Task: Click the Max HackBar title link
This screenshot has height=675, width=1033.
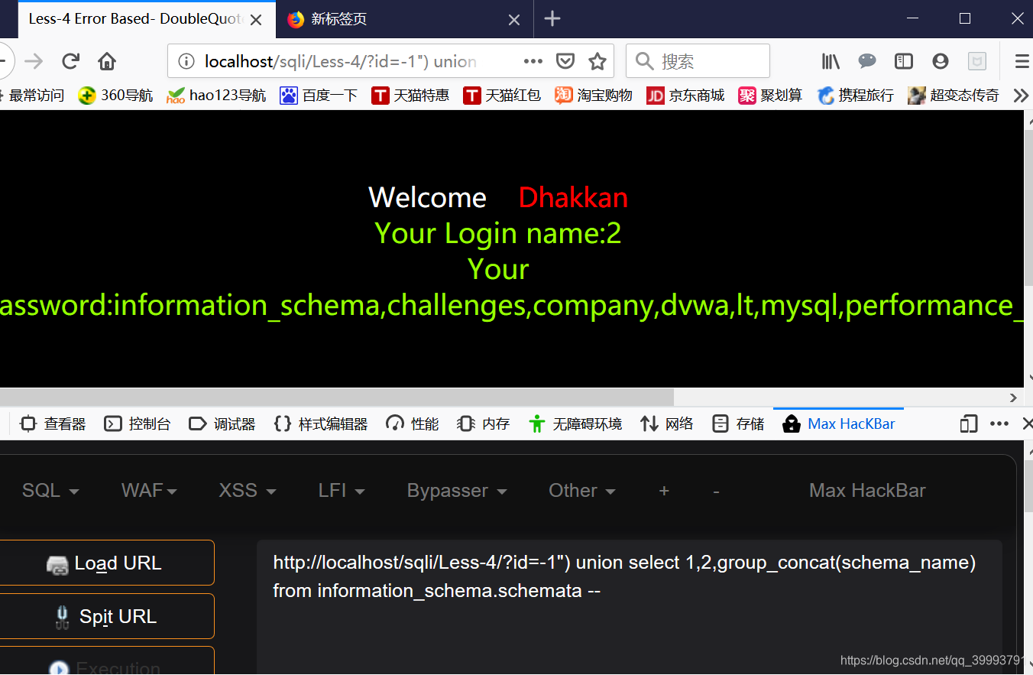Action: (867, 491)
